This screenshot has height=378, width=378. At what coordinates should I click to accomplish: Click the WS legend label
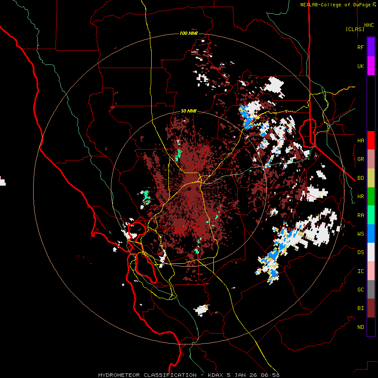(360, 234)
